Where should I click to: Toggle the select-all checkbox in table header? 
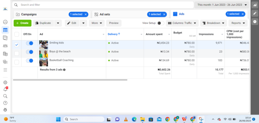point(17,34)
